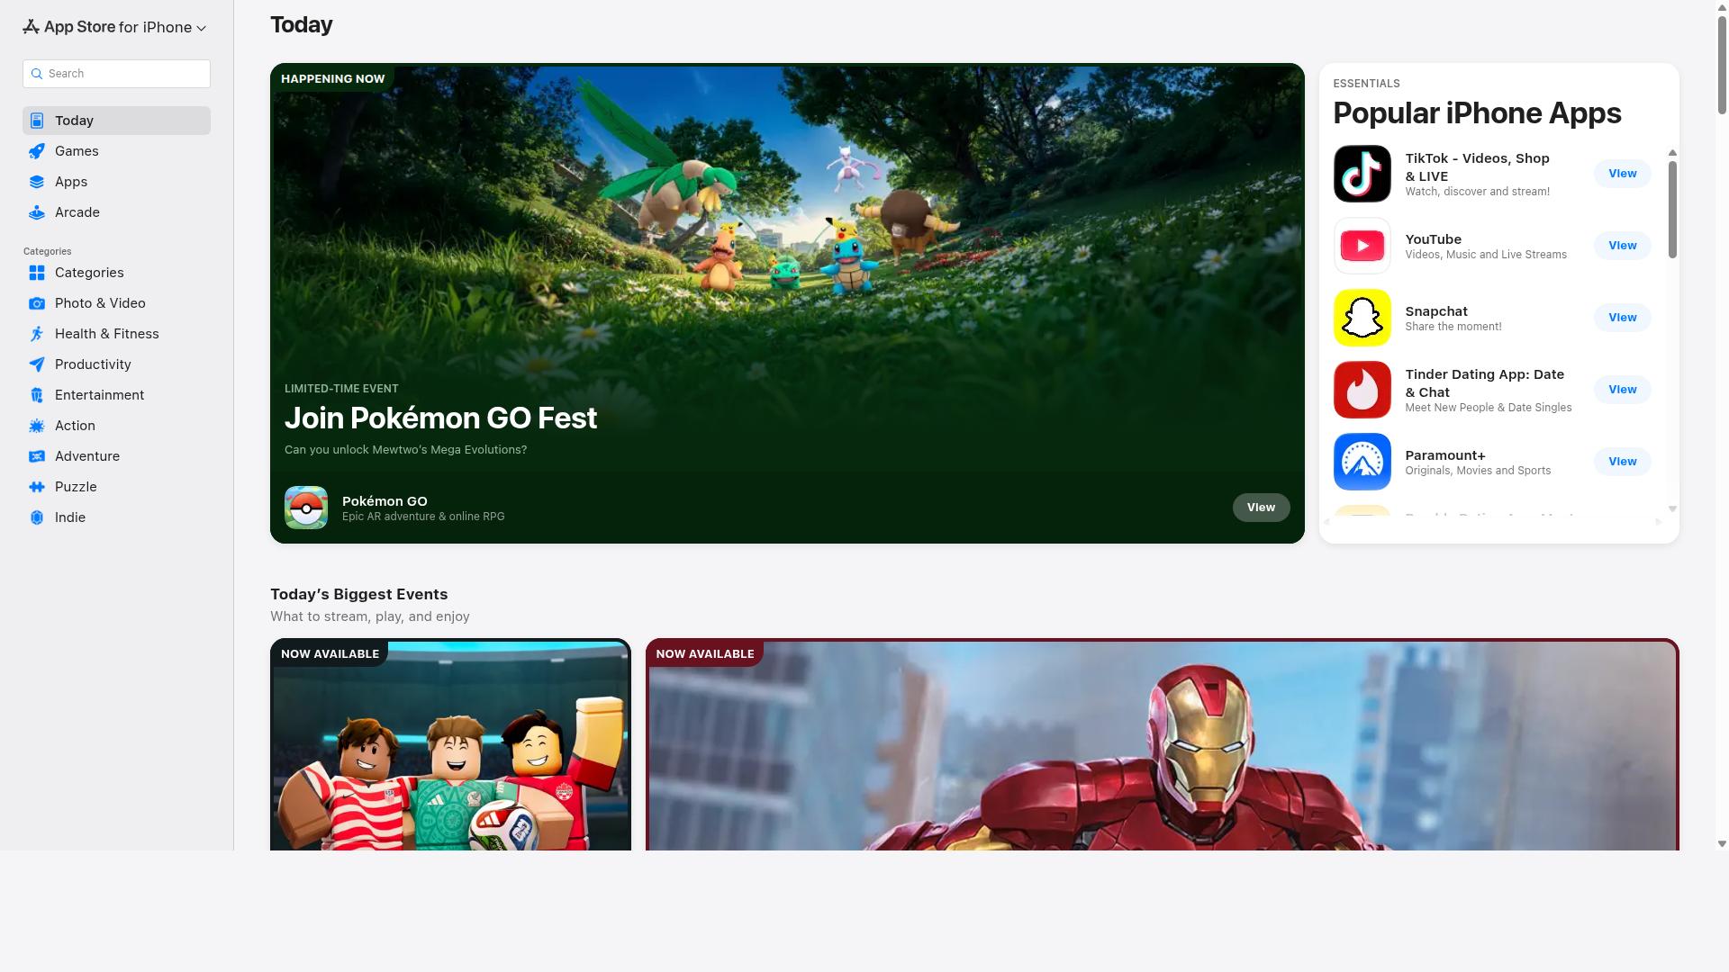Click the Action burst icon
This screenshot has width=1729, height=972.
[37, 426]
